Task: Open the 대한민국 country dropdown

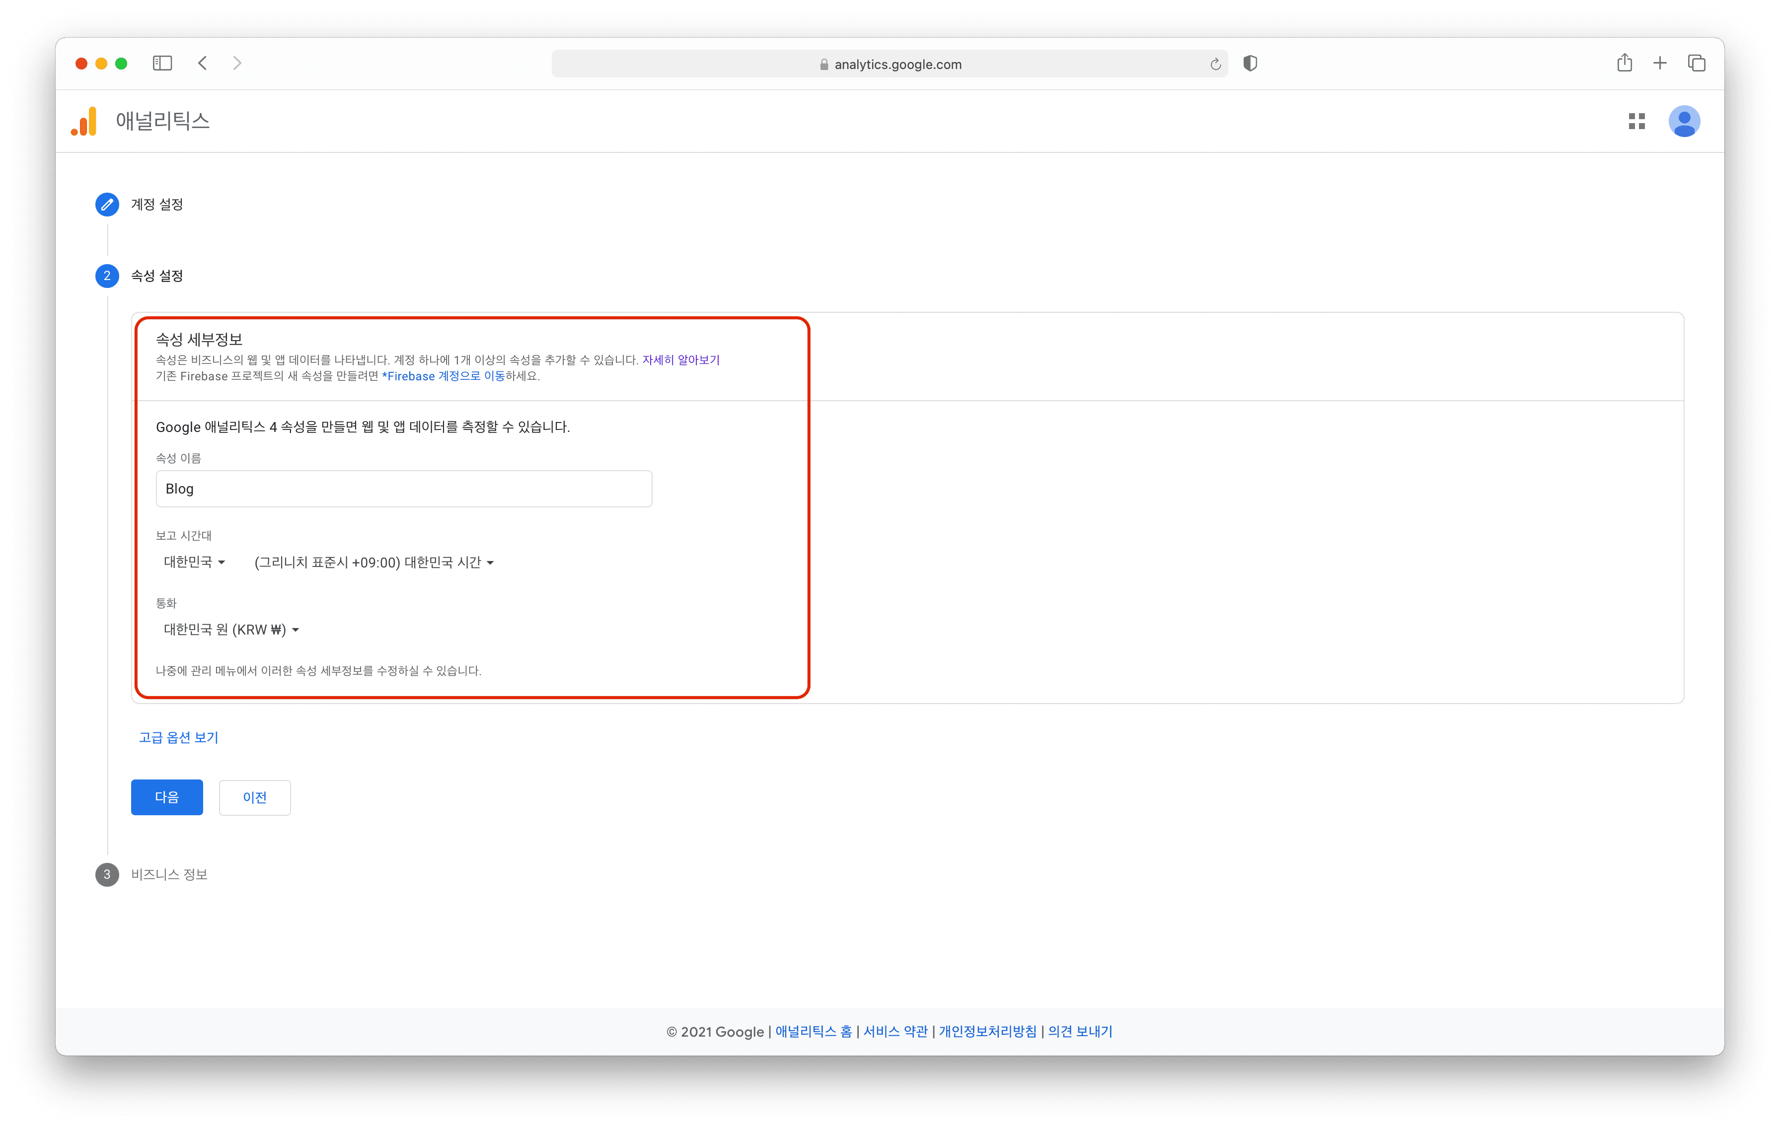Action: (194, 563)
